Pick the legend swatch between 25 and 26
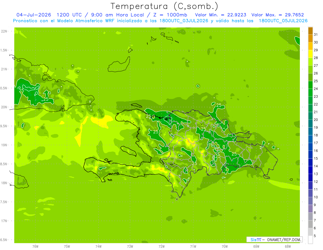This screenshot has width=323, height=250. [x=310, y=77]
